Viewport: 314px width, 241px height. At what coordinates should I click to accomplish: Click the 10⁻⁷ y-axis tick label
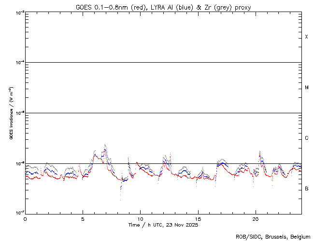click(x=17, y=213)
